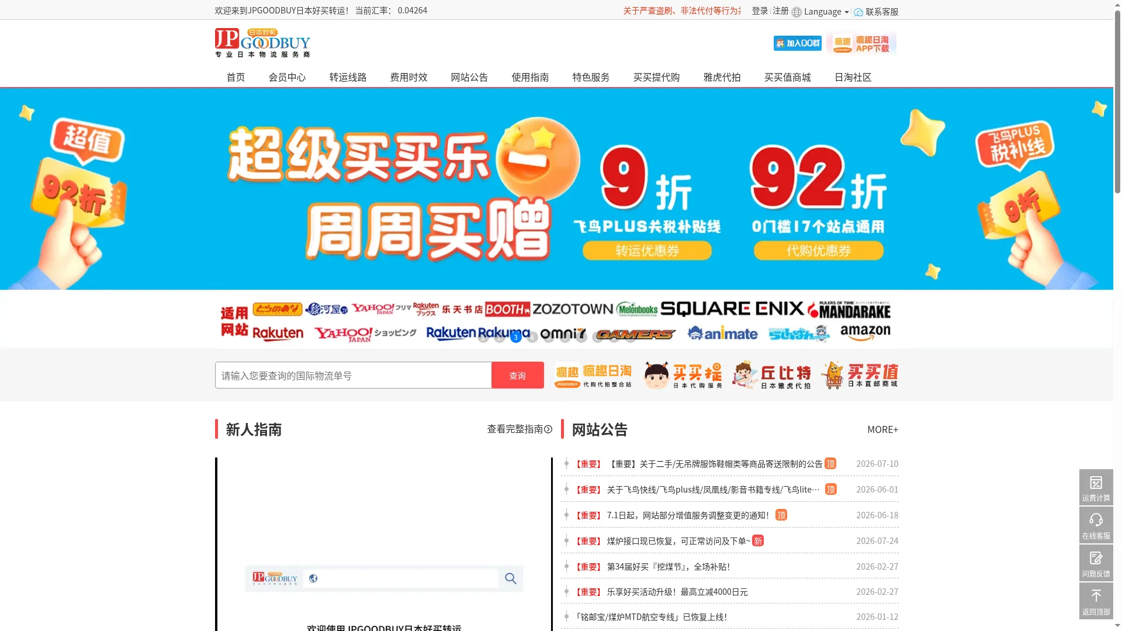Open the notice 乐享好买活动升级
Viewport: 1122px width, 631px height.
pyautogui.click(x=677, y=592)
